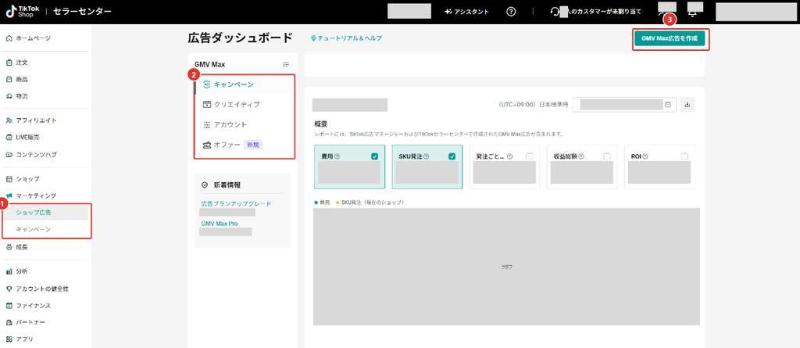Click the (UTC+09:00) 日本標準時 label
Viewport: 800px width, 348px height.
[533, 104]
